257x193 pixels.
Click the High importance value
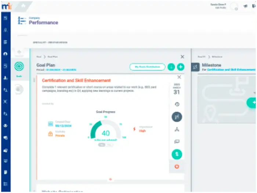(142, 131)
